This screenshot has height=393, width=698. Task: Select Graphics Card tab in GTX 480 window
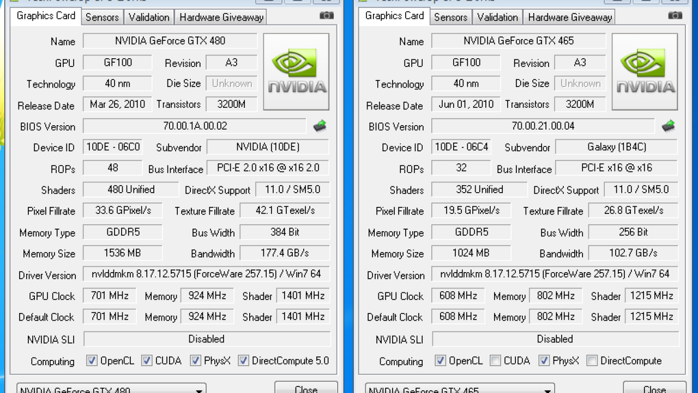46,16
